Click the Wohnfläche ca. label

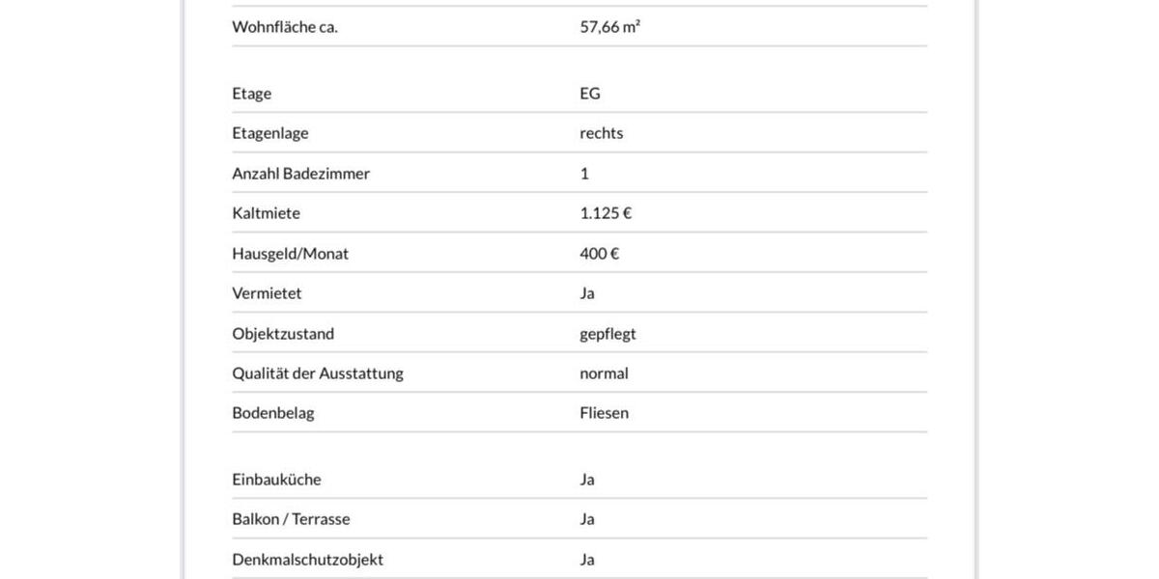[x=285, y=27]
